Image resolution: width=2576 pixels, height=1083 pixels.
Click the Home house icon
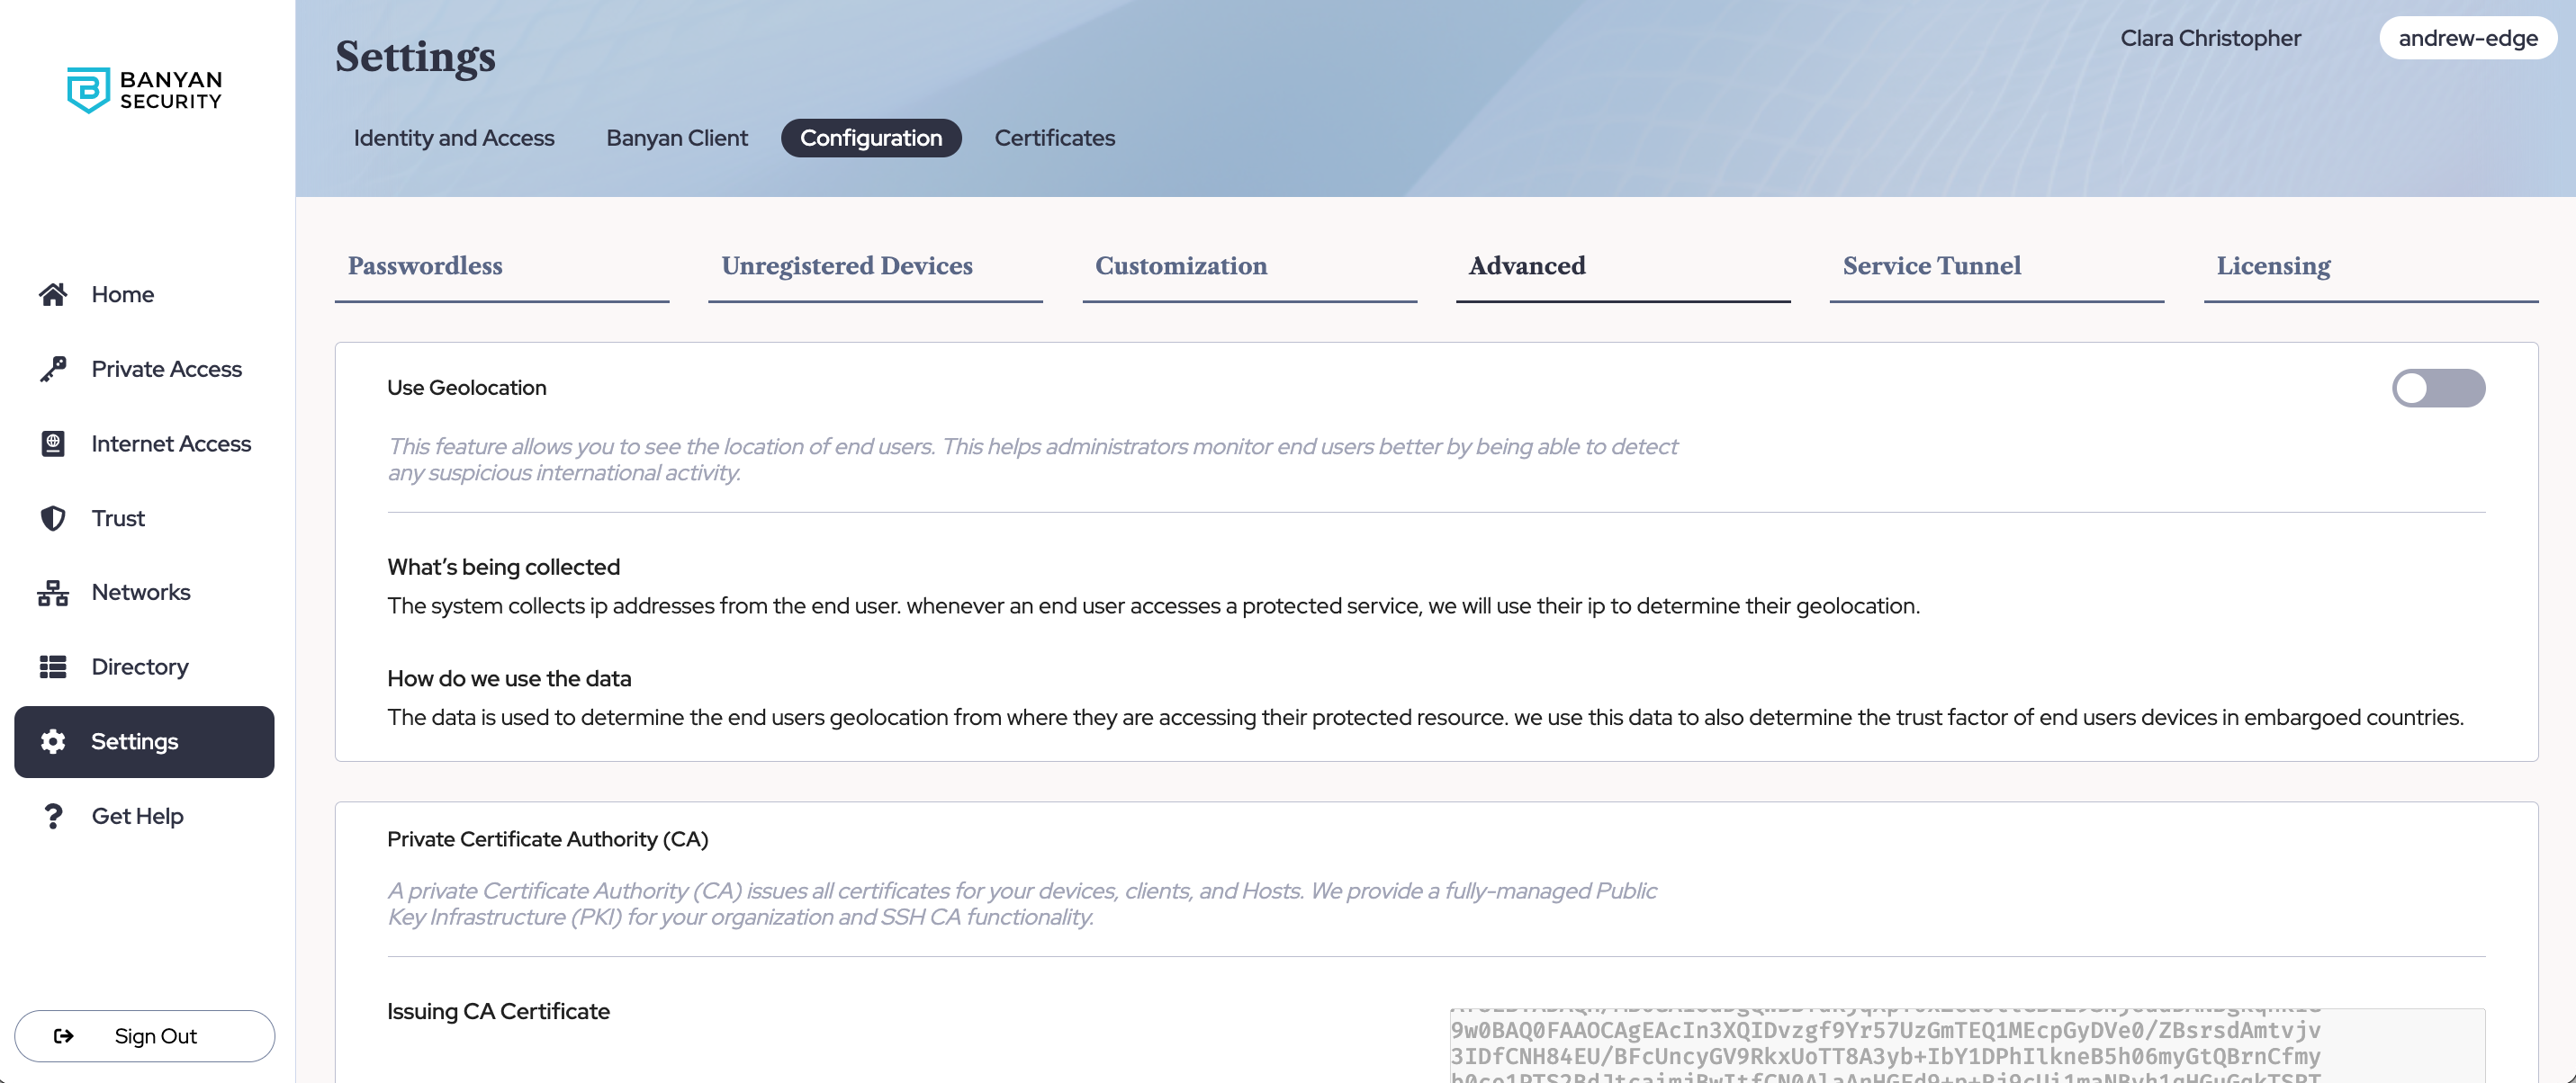pyautogui.click(x=53, y=294)
